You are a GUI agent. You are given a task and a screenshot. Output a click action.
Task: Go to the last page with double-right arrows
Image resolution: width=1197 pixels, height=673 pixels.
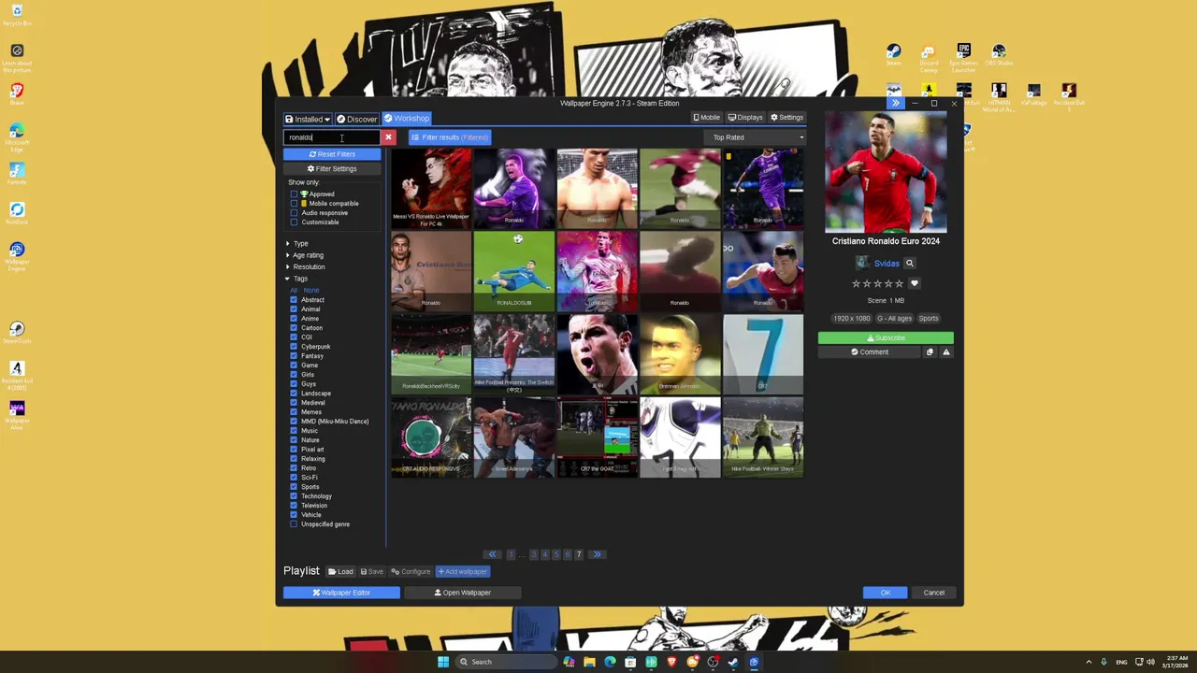[597, 554]
